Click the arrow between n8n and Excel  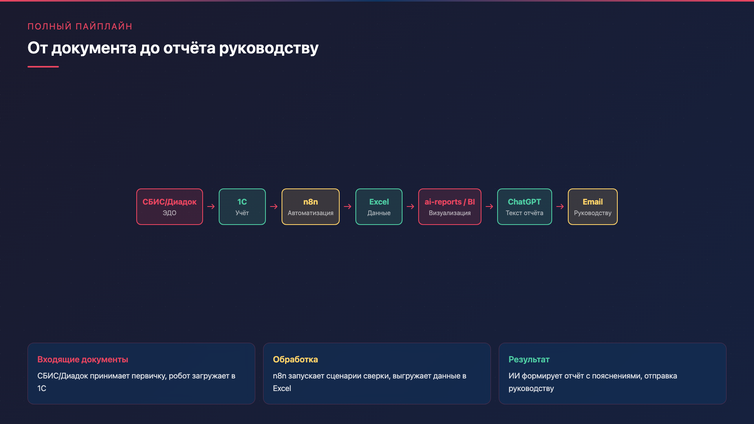pos(347,207)
